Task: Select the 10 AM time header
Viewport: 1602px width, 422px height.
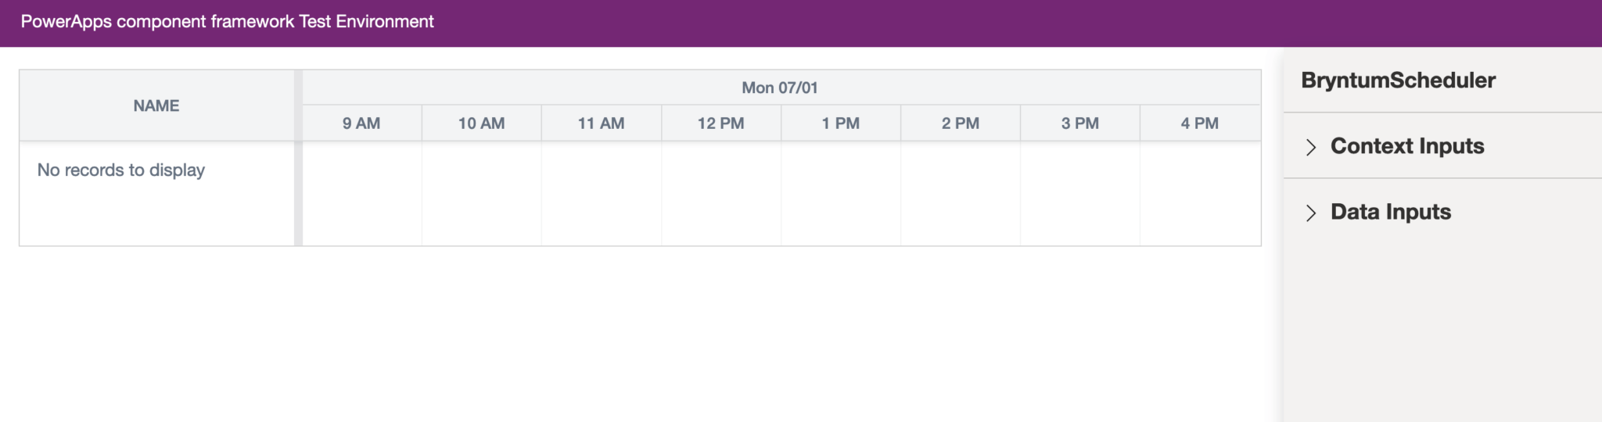Action: 481,123
